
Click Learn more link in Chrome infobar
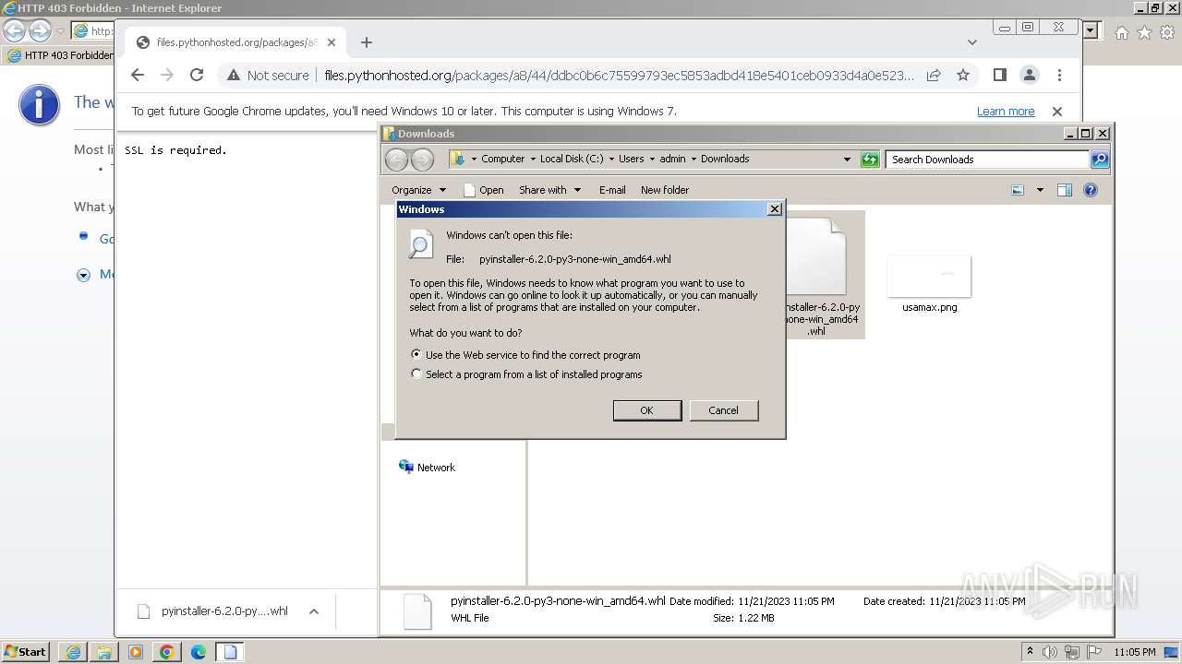tap(1006, 112)
